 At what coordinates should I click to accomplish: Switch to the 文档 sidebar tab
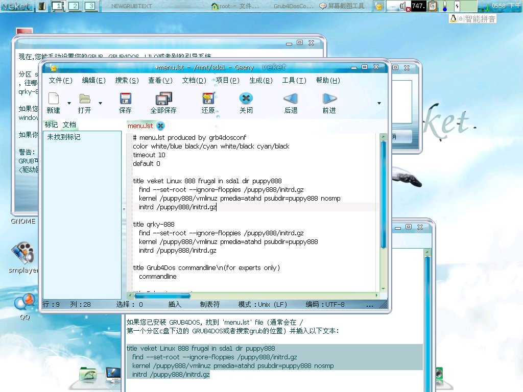69,125
